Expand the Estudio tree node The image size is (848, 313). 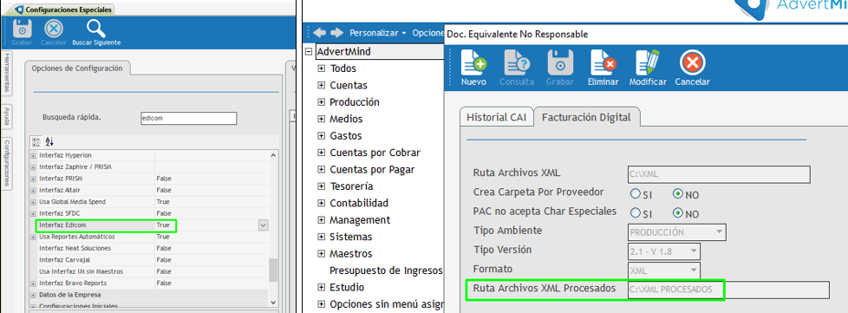coord(321,287)
